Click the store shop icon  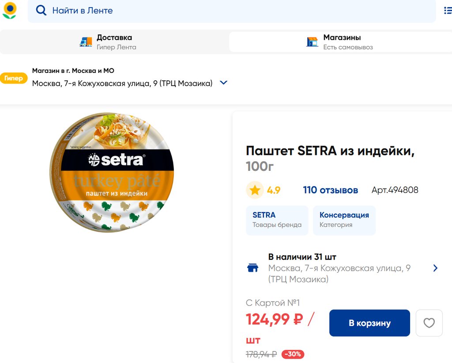pos(312,42)
